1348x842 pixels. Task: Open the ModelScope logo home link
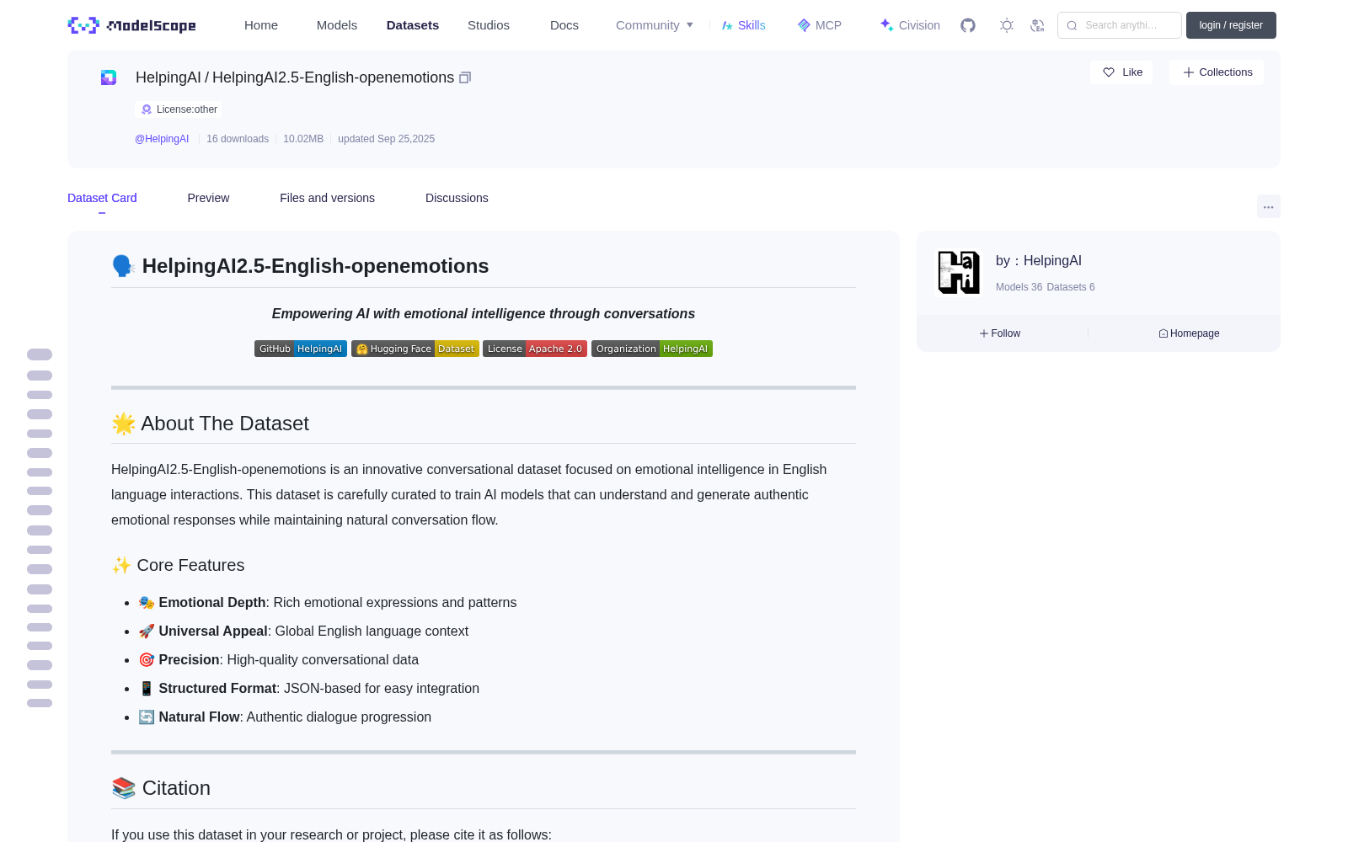point(131,25)
